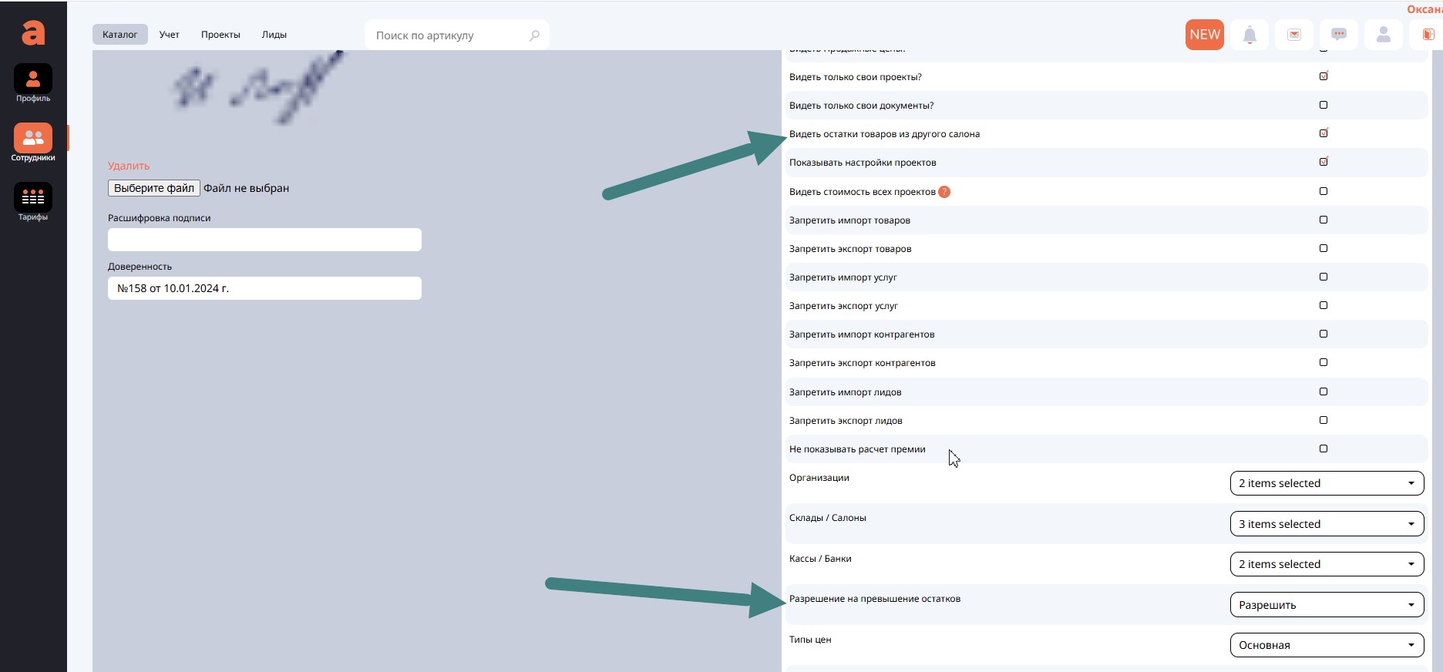Open the Профиль section in sidebar
1443x672 pixels.
(33, 80)
